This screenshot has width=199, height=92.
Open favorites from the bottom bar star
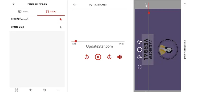tap(30, 90)
